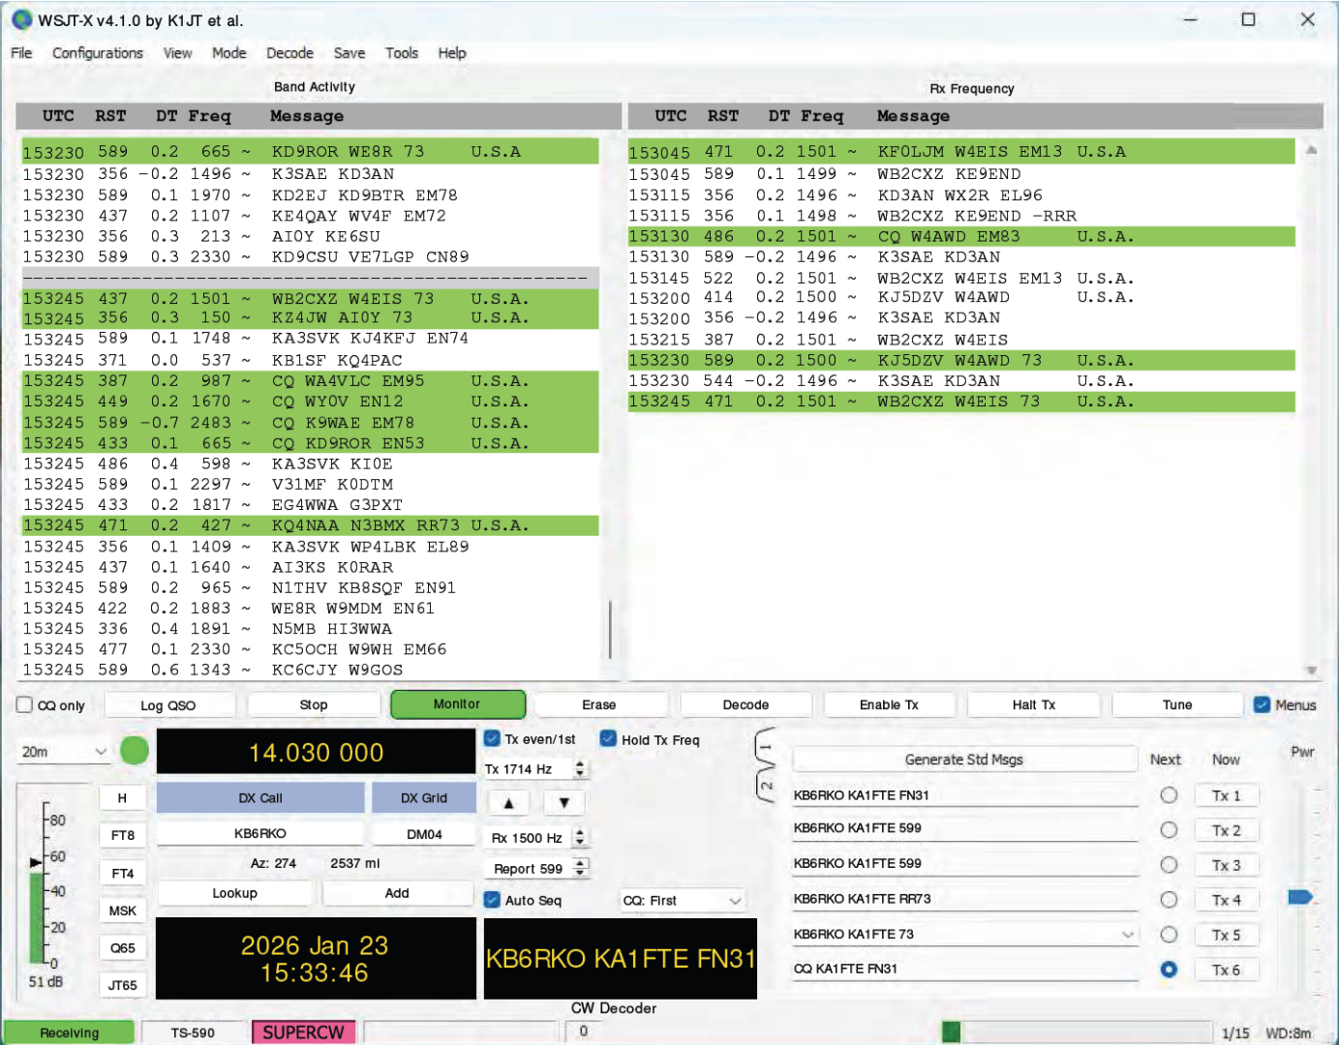Switch to FT8 mode button

(x=123, y=835)
